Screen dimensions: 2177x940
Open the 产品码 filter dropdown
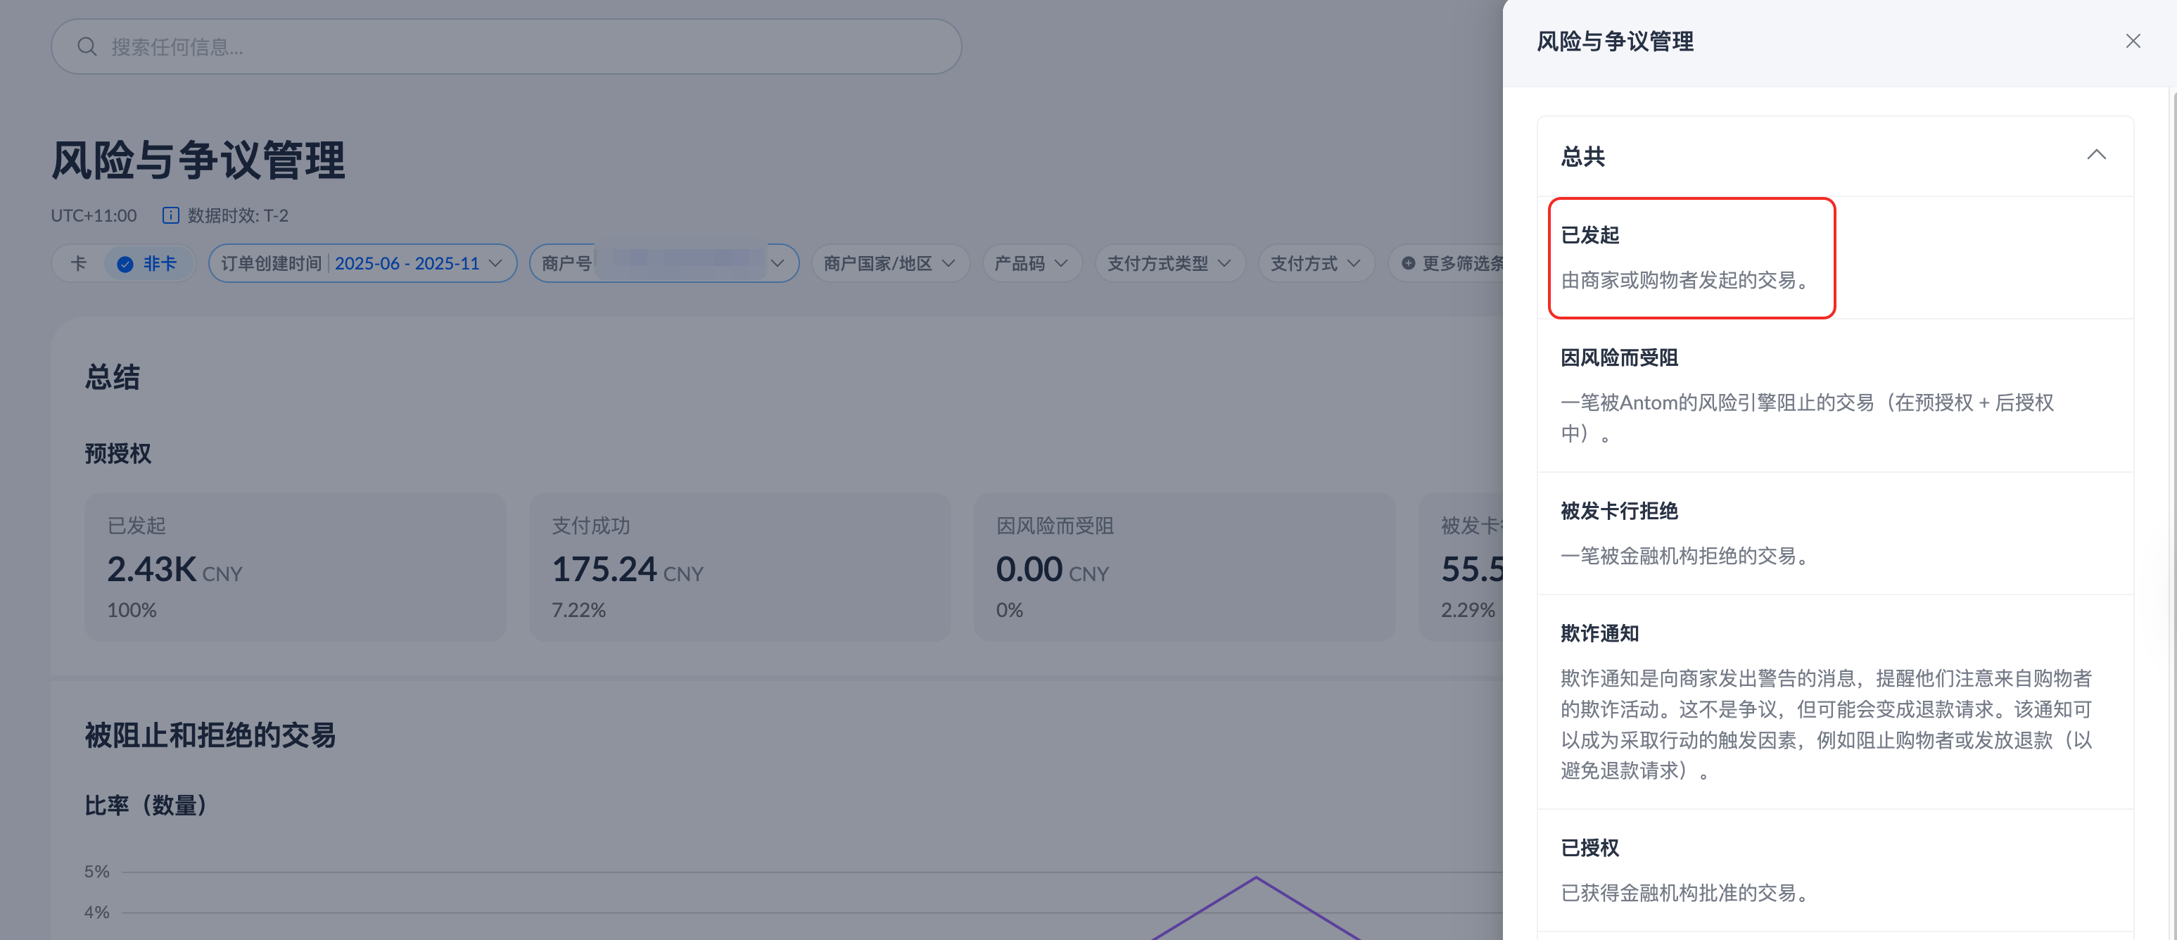tap(1031, 264)
